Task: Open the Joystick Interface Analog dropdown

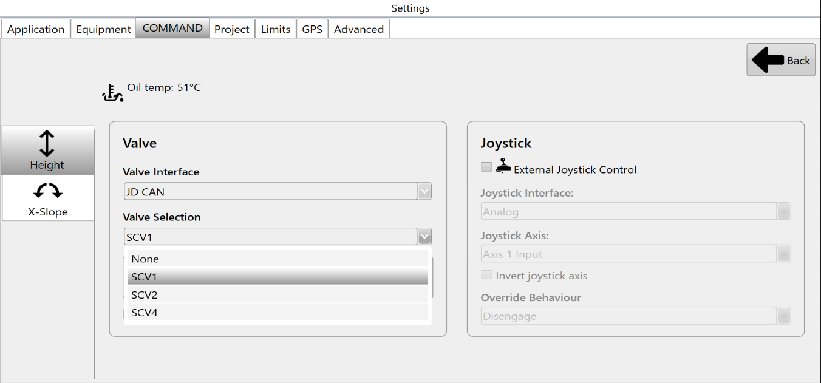Action: click(636, 212)
